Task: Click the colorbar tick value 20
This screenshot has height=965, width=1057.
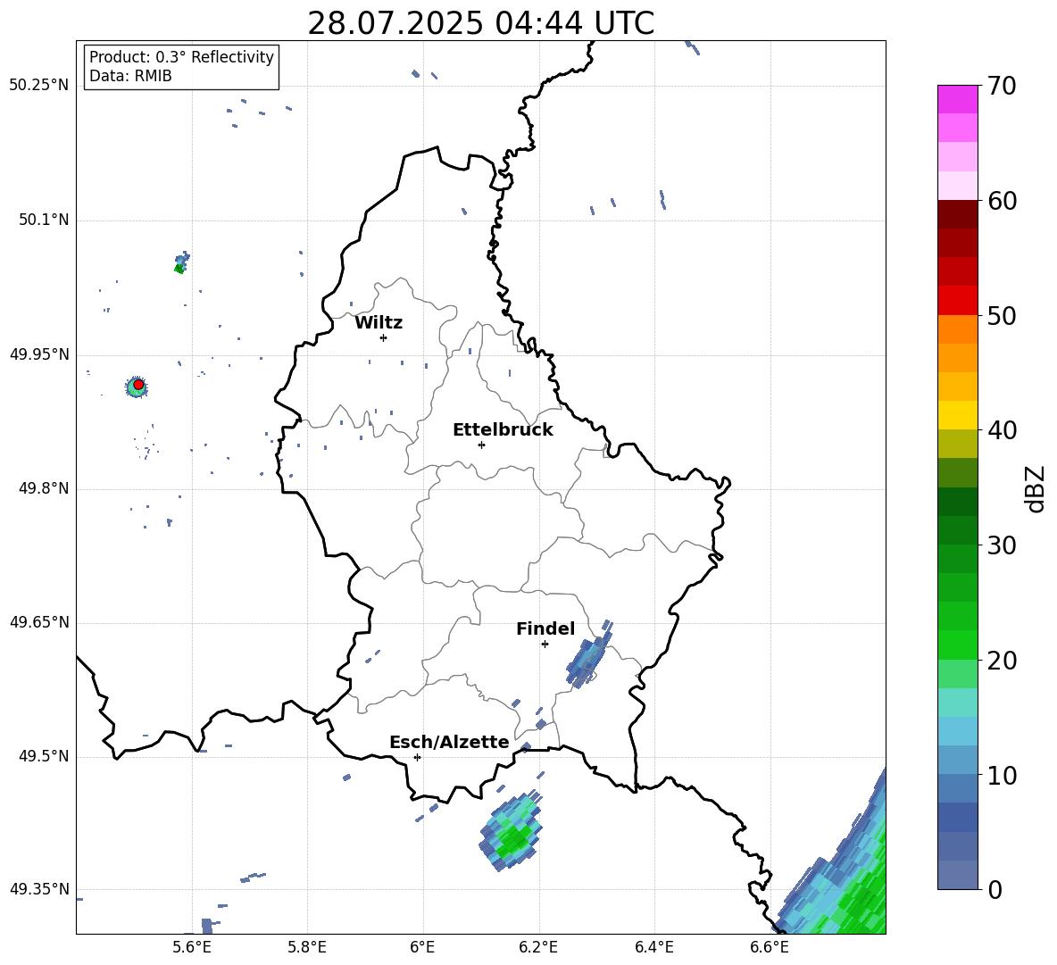Action: click(1002, 661)
